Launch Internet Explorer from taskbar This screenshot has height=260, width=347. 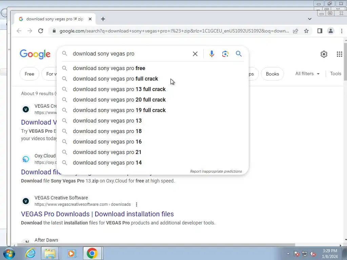pyautogui.click(x=30, y=253)
